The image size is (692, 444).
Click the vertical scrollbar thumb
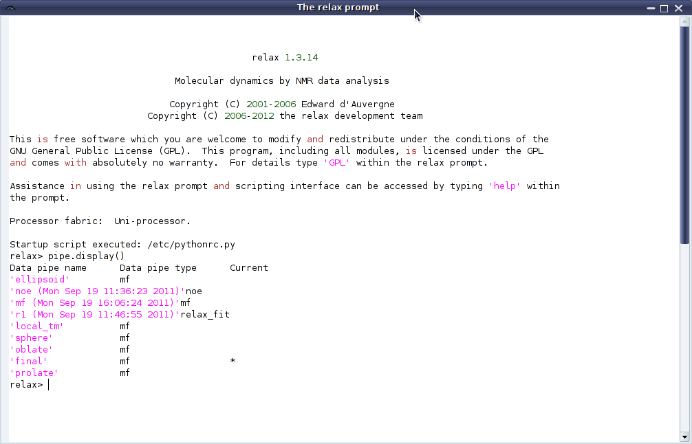coord(684,134)
